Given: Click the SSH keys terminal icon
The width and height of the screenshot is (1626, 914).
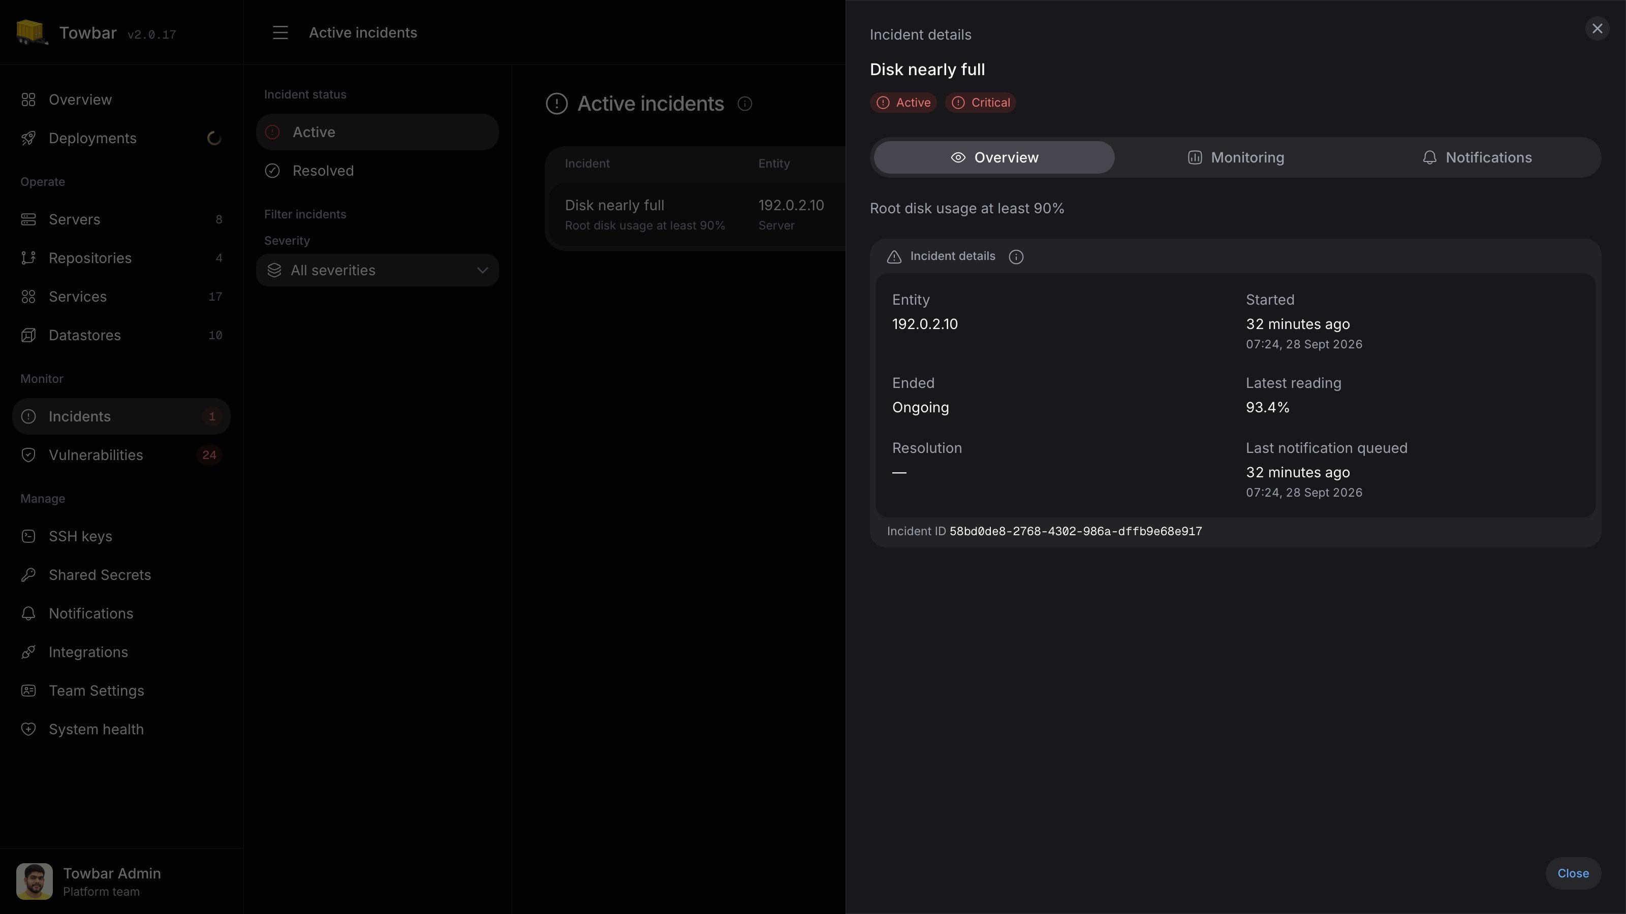Looking at the screenshot, I should [x=28, y=536].
